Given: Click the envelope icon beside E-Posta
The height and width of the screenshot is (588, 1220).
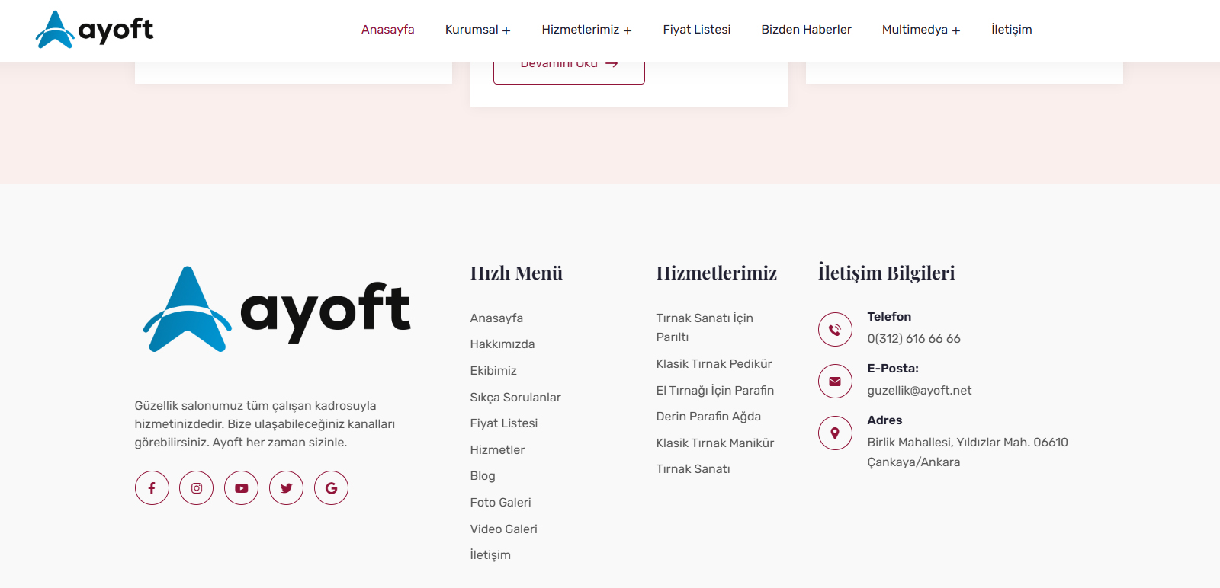Looking at the screenshot, I should tap(835, 382).
